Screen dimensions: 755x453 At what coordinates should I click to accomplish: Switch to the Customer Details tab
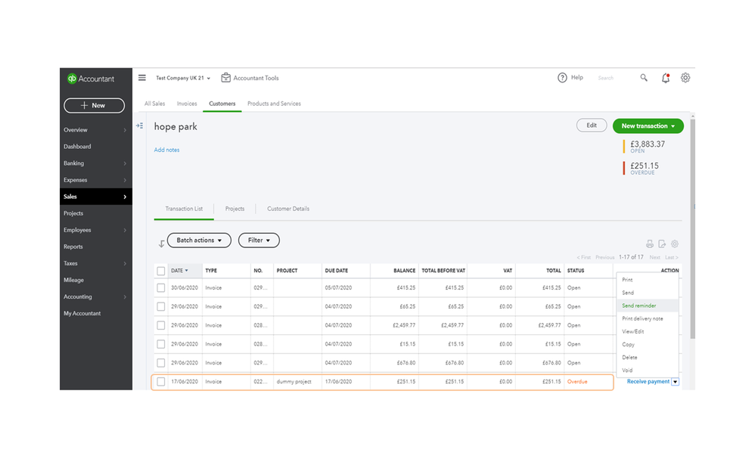(x=288, y=209)
